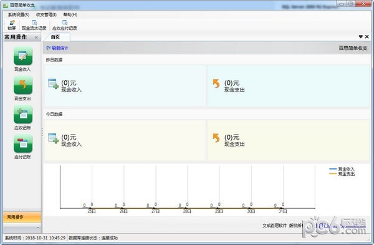Click the 刷新统计 refresh link

pyautogui.click(x=57, y=48)
